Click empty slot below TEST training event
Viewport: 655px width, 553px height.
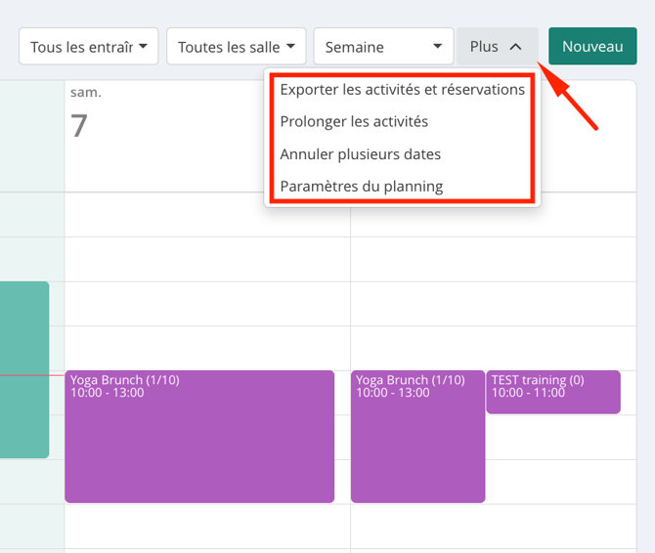(x=561, y=437)
